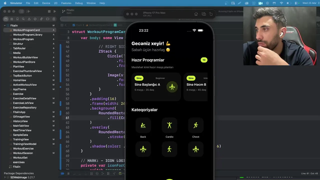The width and height of the screenshot is (320, 180).
Task: Tap the 10 programs count badge
Action: 204,60
